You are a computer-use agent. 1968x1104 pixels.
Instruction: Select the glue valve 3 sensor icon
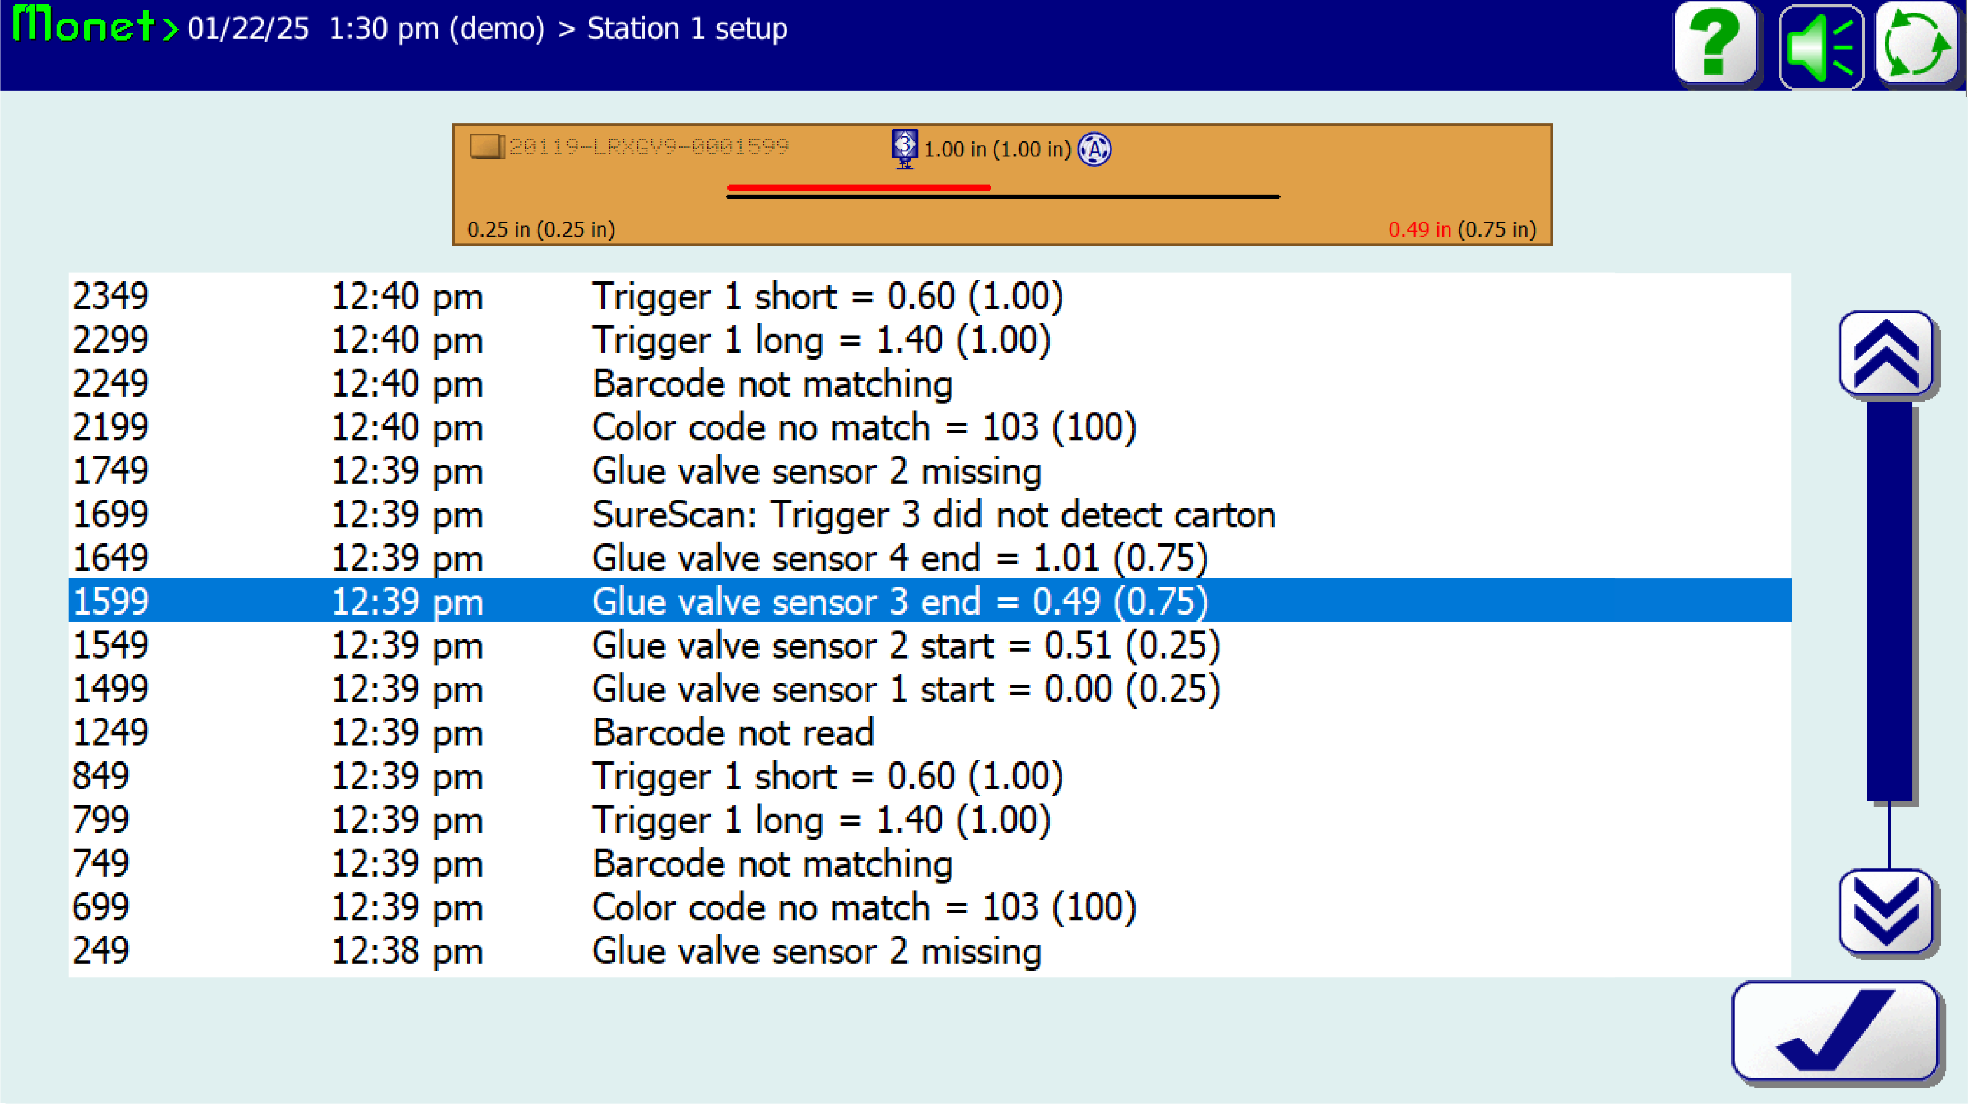904,148
